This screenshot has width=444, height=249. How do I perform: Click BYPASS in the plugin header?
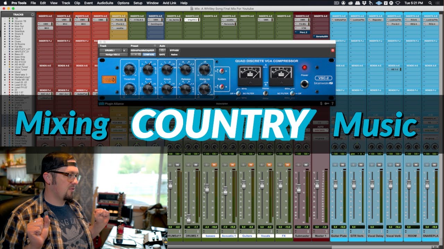pos(174,50)
